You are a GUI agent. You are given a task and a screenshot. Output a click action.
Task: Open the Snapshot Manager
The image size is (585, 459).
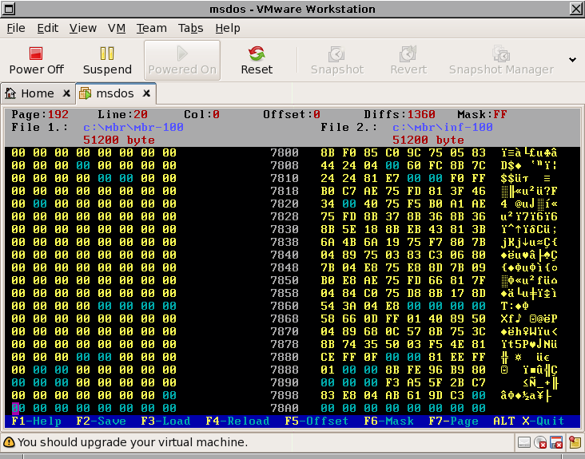(x=501, y=61)
